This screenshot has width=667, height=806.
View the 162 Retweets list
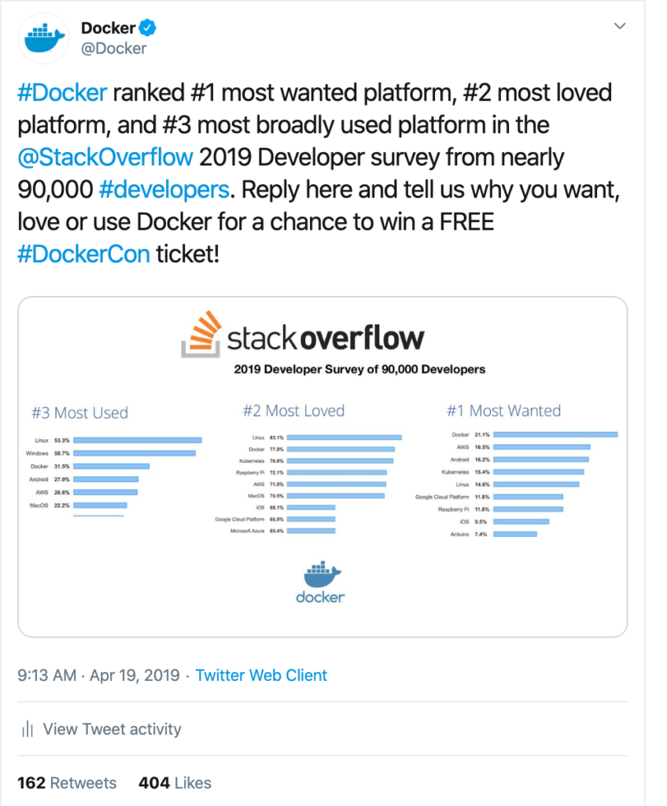click(x=66, y=783)
